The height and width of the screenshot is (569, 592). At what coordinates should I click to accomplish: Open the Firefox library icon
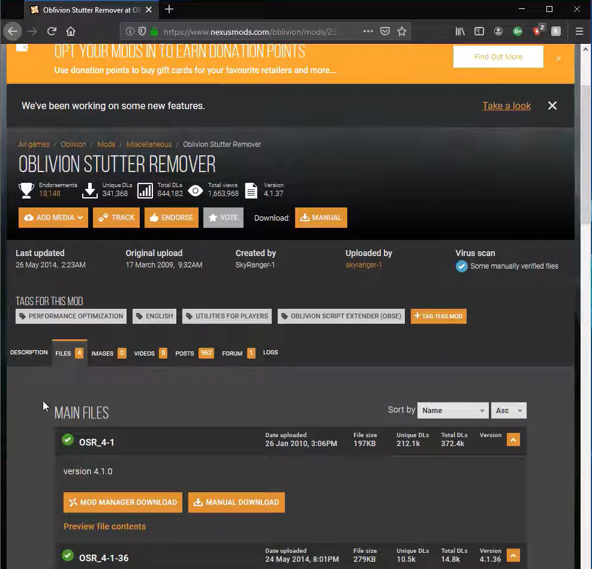pyautogui.click(x=460, y=31)
